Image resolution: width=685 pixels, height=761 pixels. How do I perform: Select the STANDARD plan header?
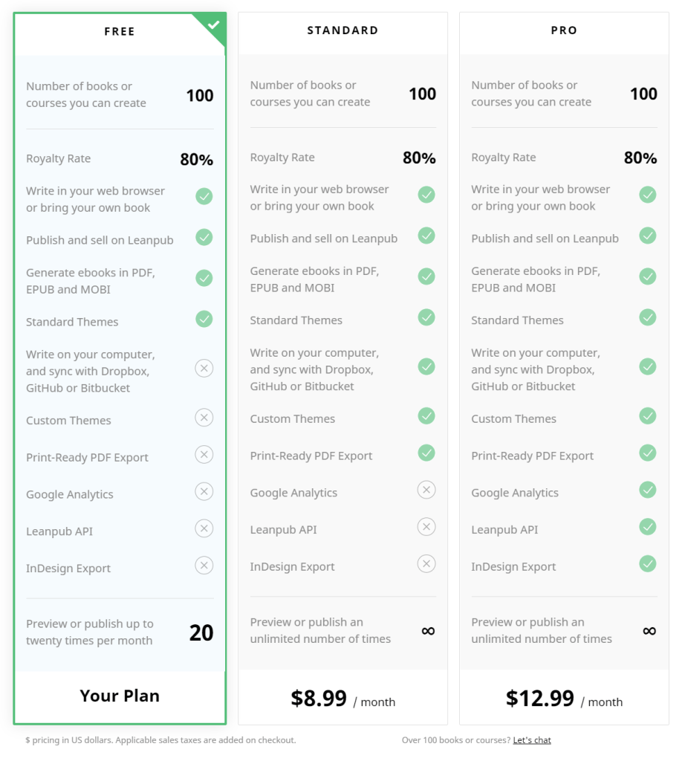pos(342,30)
